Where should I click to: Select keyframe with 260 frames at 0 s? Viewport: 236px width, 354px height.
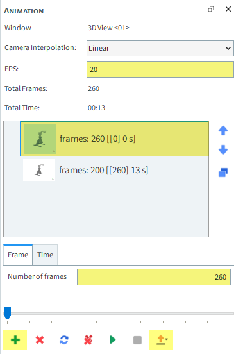coord(114,139)
